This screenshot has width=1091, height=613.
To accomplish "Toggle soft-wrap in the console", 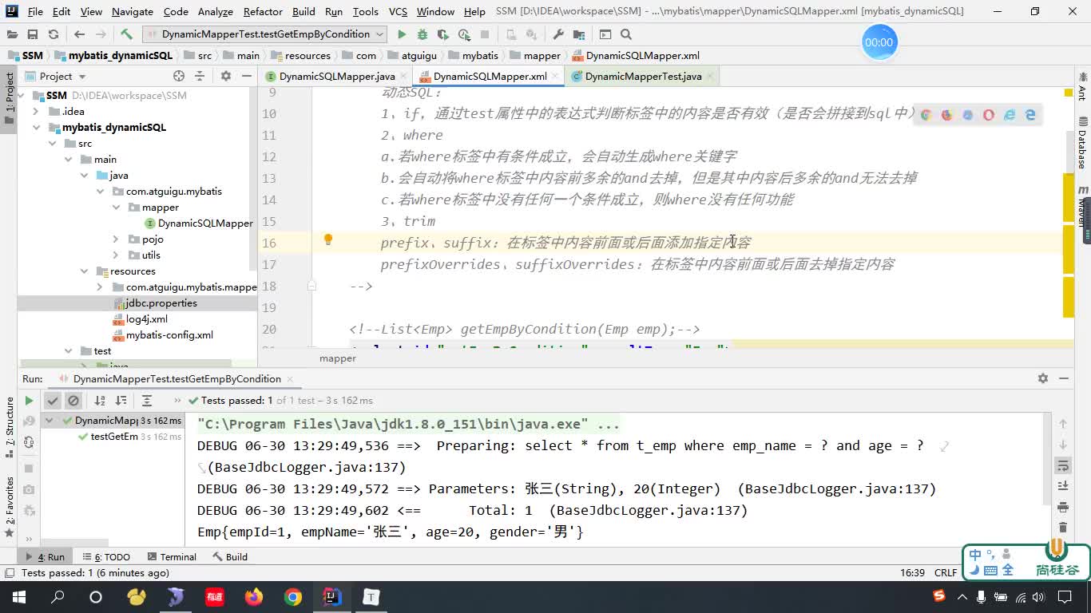I will [1063, 465].
